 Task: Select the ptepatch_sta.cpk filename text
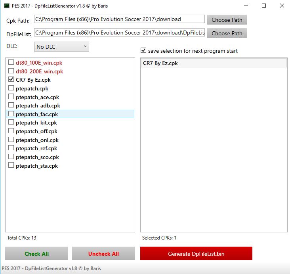coord(37,166)
